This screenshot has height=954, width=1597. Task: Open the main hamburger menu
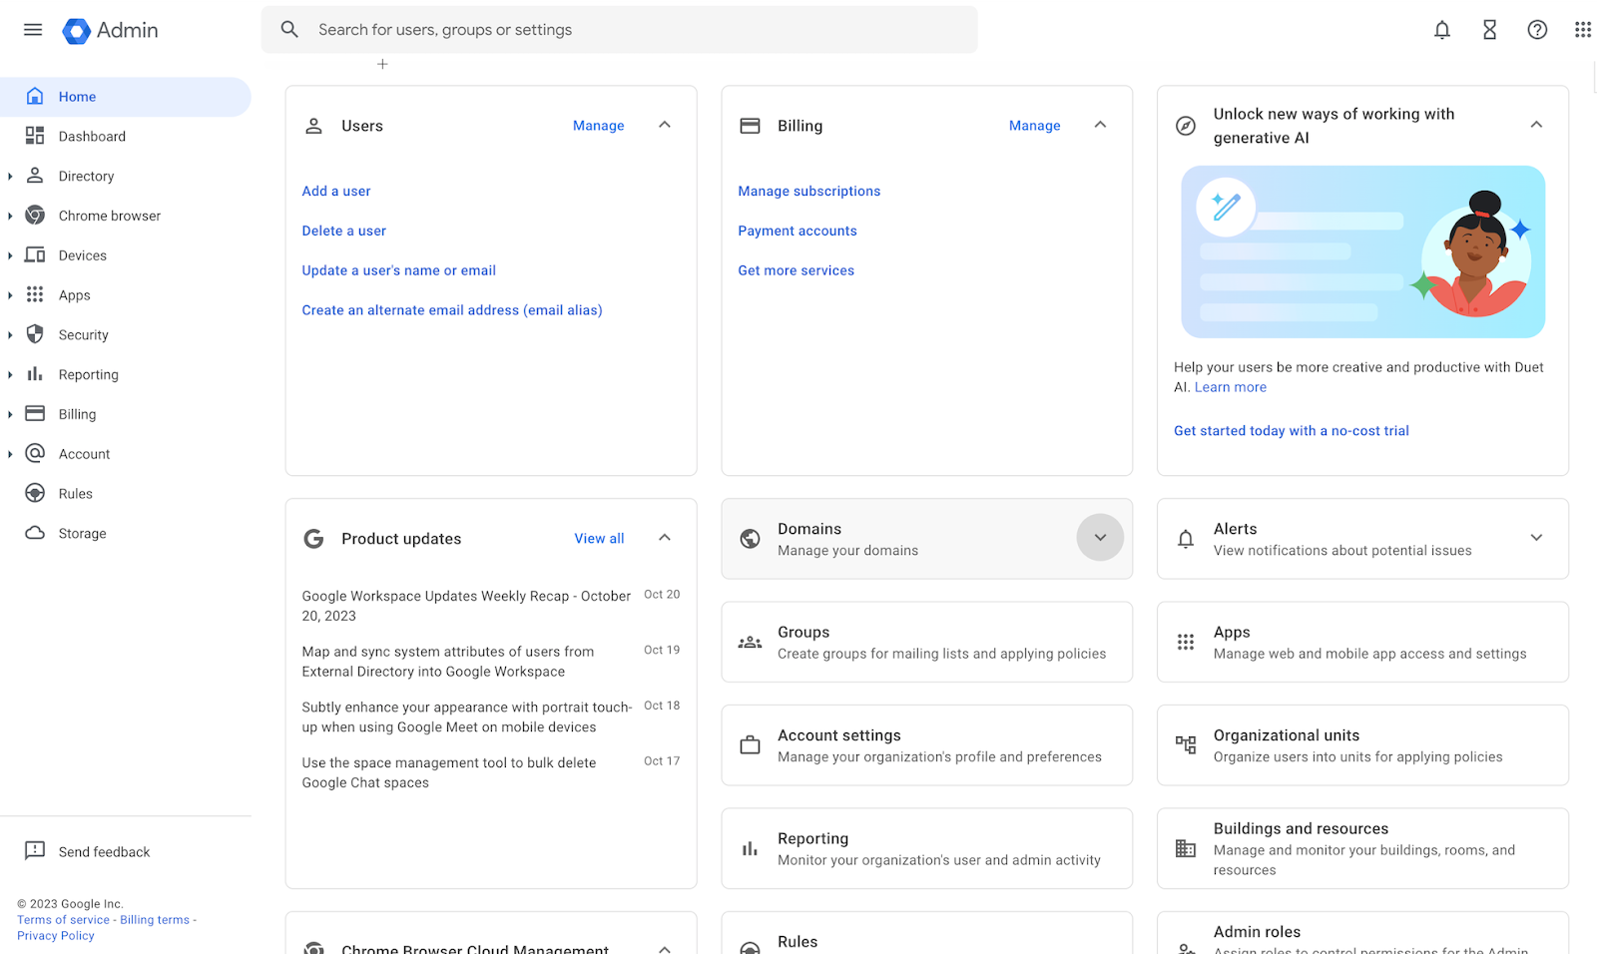pyautogui.click(x=33, y=30)
